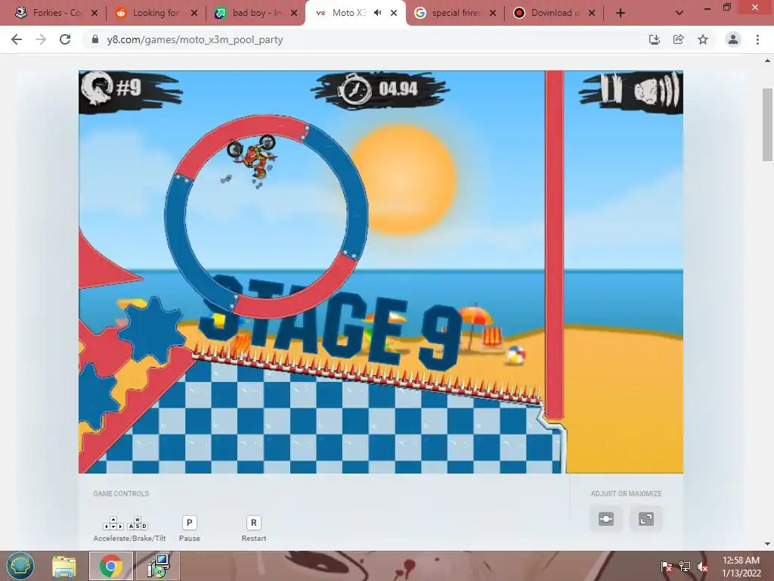
Task: Install the app from the address bar icon
Action: pyautogui.click(x=654, y=39)
